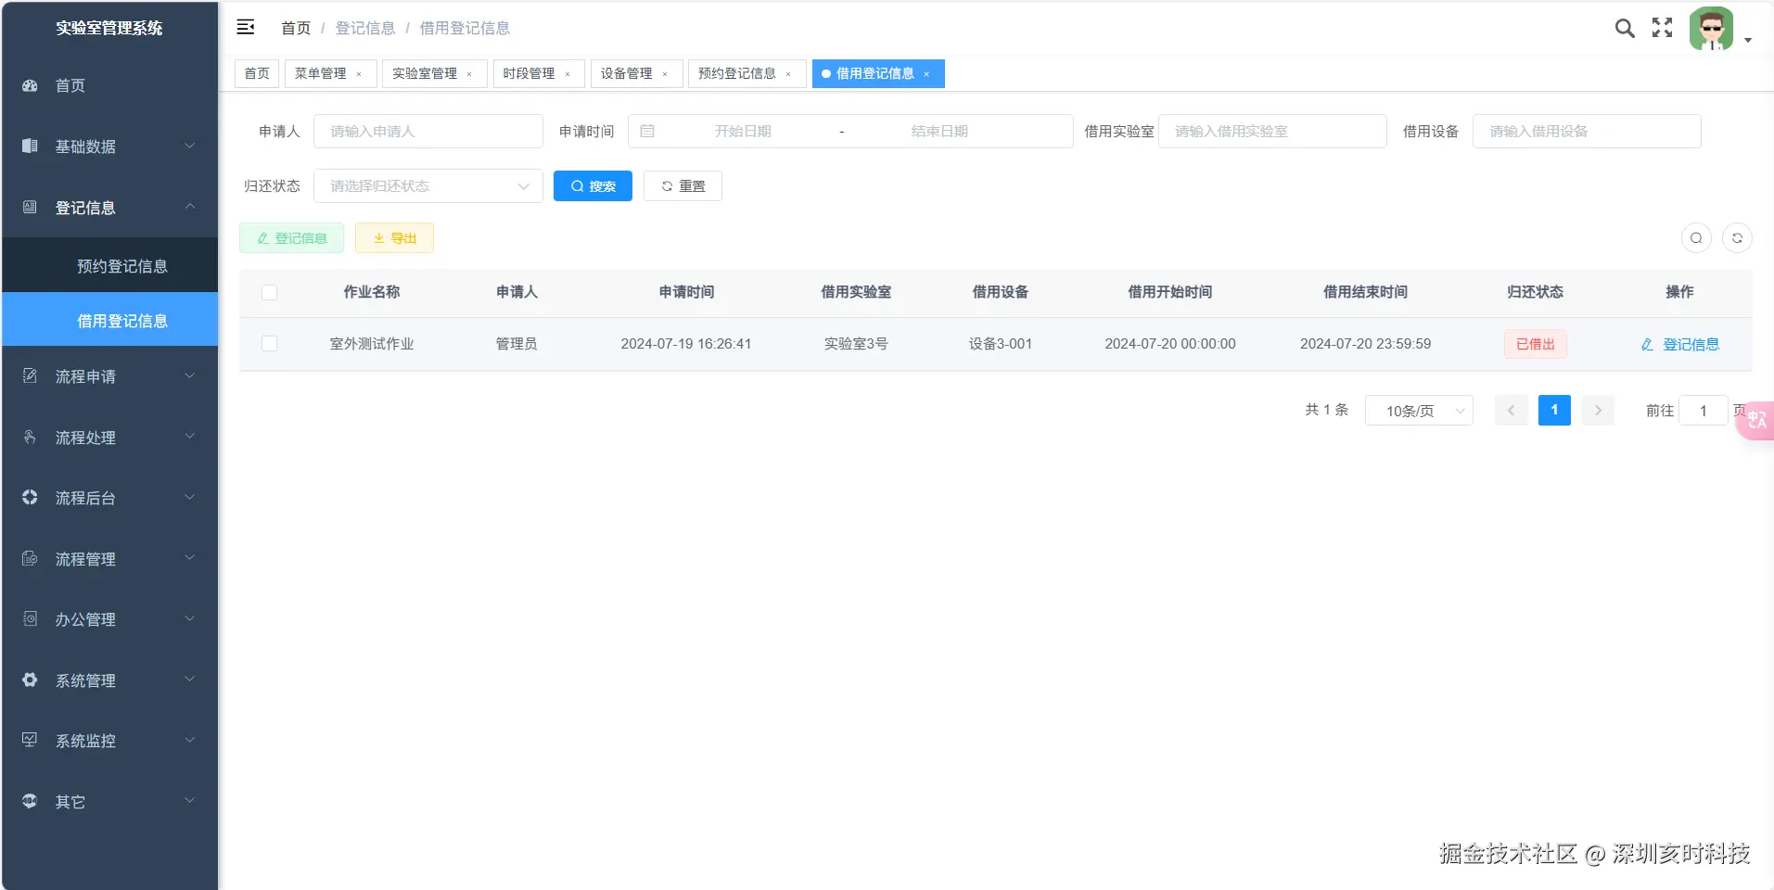Image resolution: width=1774 pixels, height=890 pixels.
Task: Click the 系统管理 gear icon
Action: click(30, 680)
